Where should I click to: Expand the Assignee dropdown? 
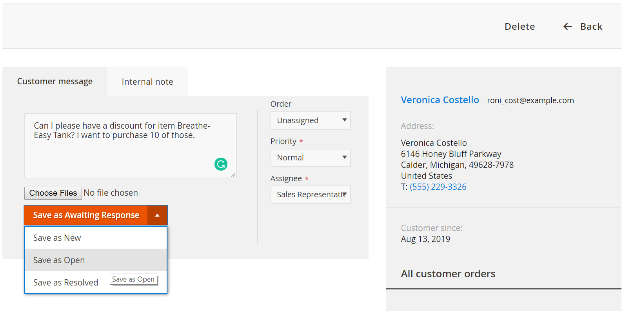pos(311,195)
